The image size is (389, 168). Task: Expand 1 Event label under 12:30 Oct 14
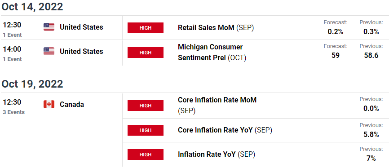click(x=13, y=35)
